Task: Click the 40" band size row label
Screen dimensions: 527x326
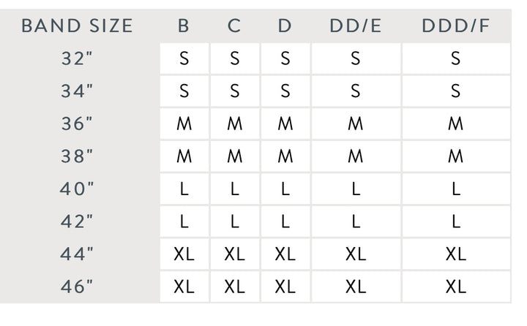Action: pos(78,189)
